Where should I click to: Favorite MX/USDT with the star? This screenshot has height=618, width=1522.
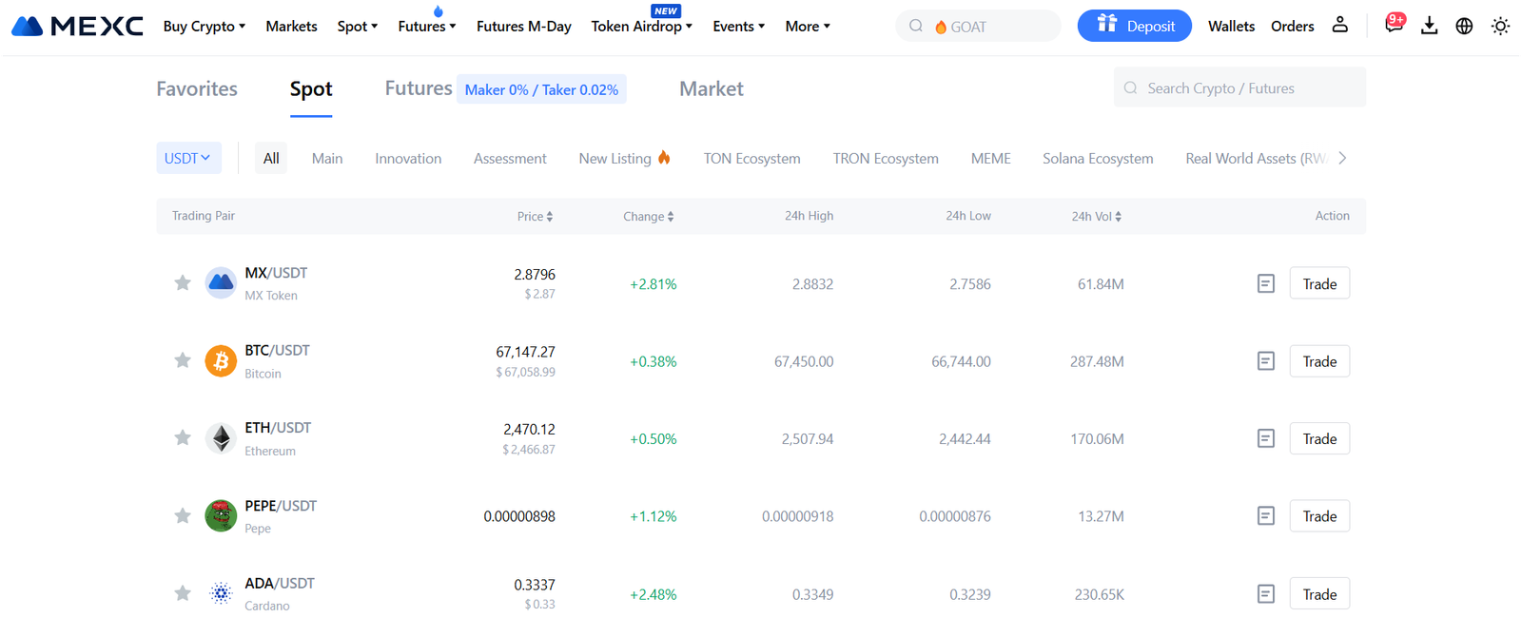pos(183,283)
